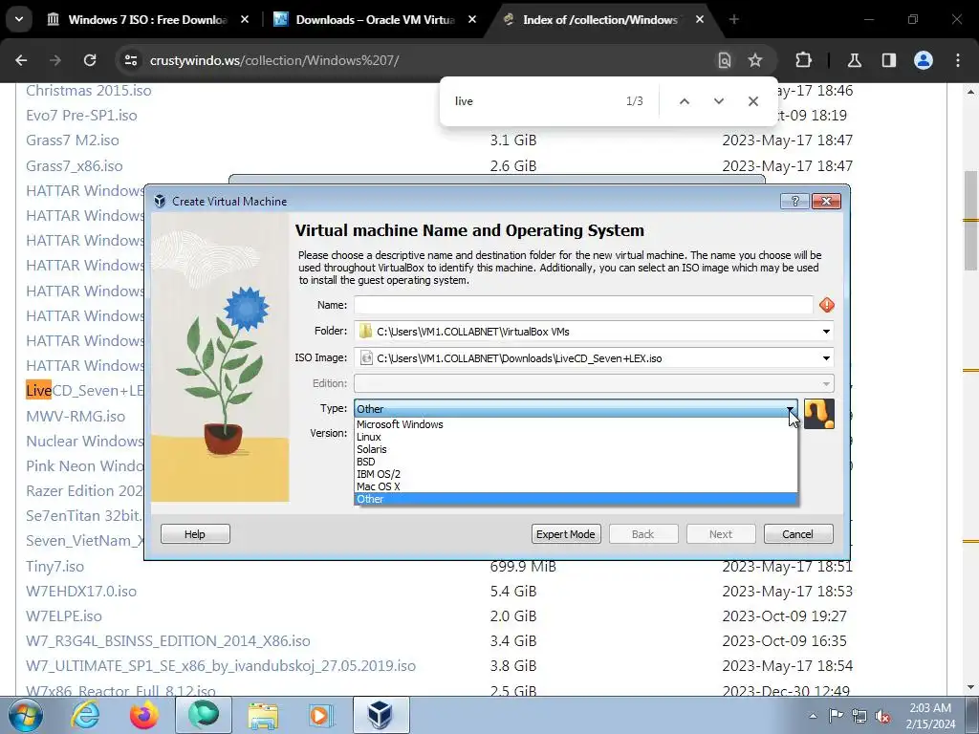This screenshot has width=979, height=734.
Task: Open the Action Center flag icon
Action: 836,716
